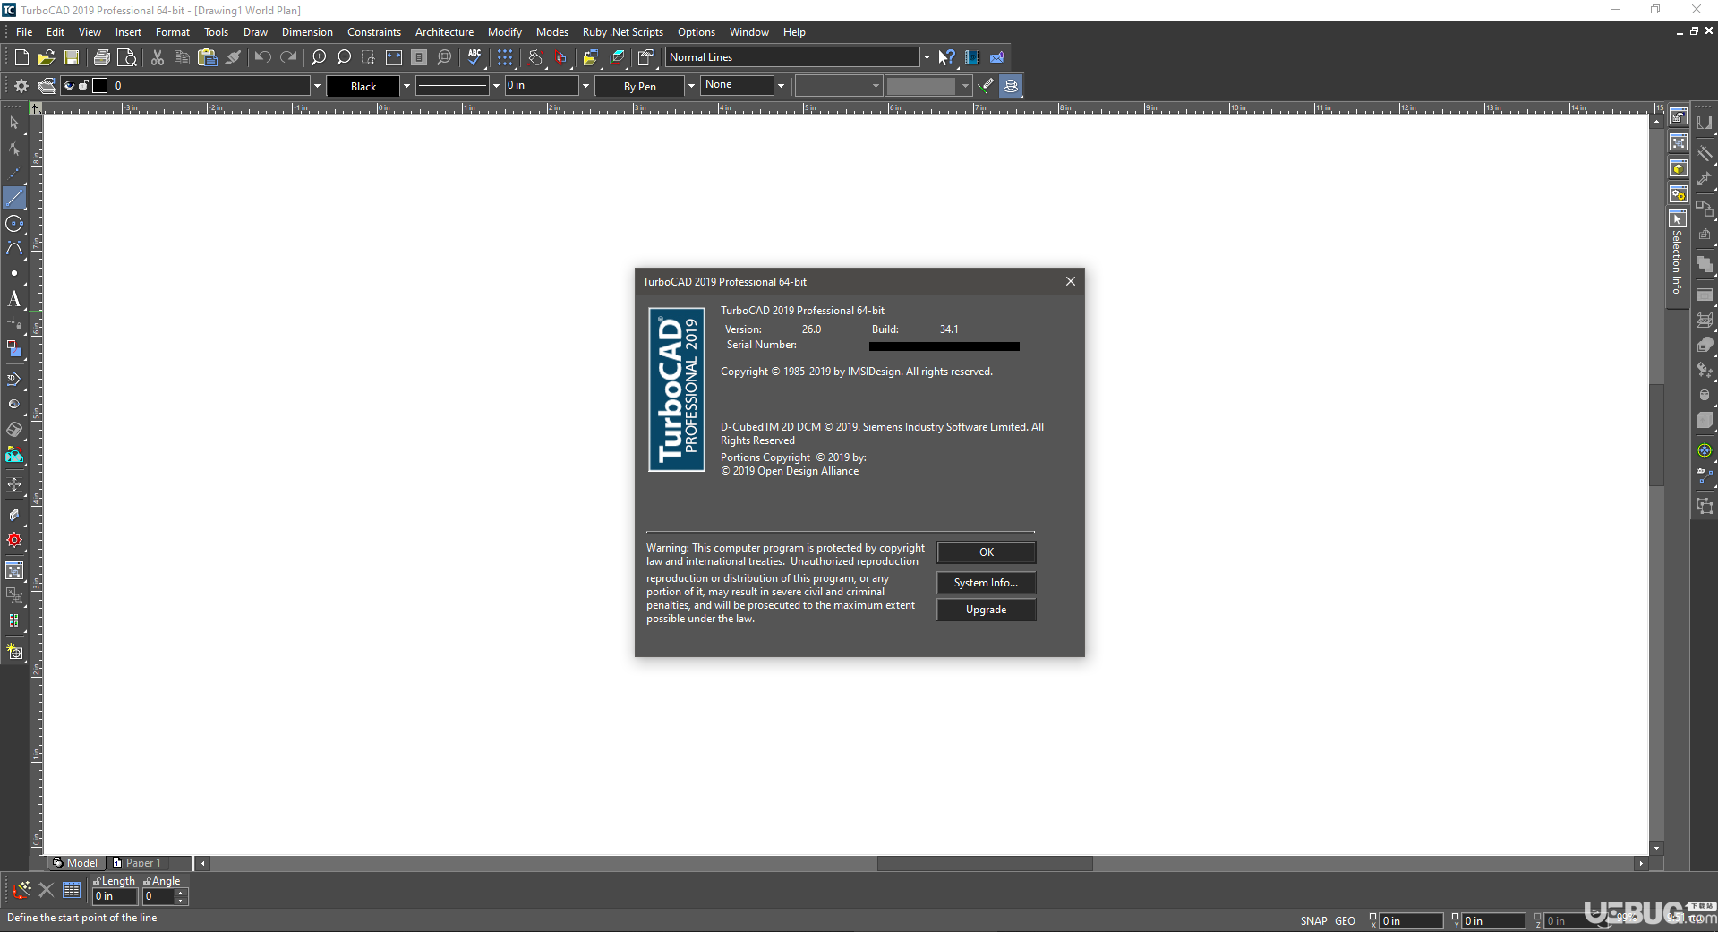Open the Modes menu
The image size is (1718, 932).
tap(552, 32)
